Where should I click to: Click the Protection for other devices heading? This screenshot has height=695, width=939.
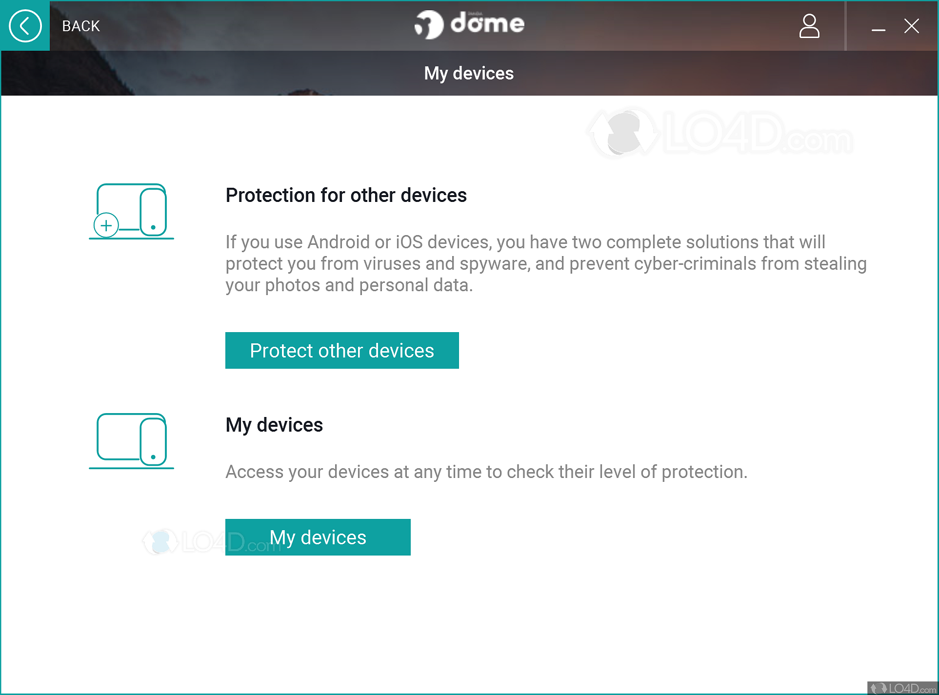click(x=346, y=195)
